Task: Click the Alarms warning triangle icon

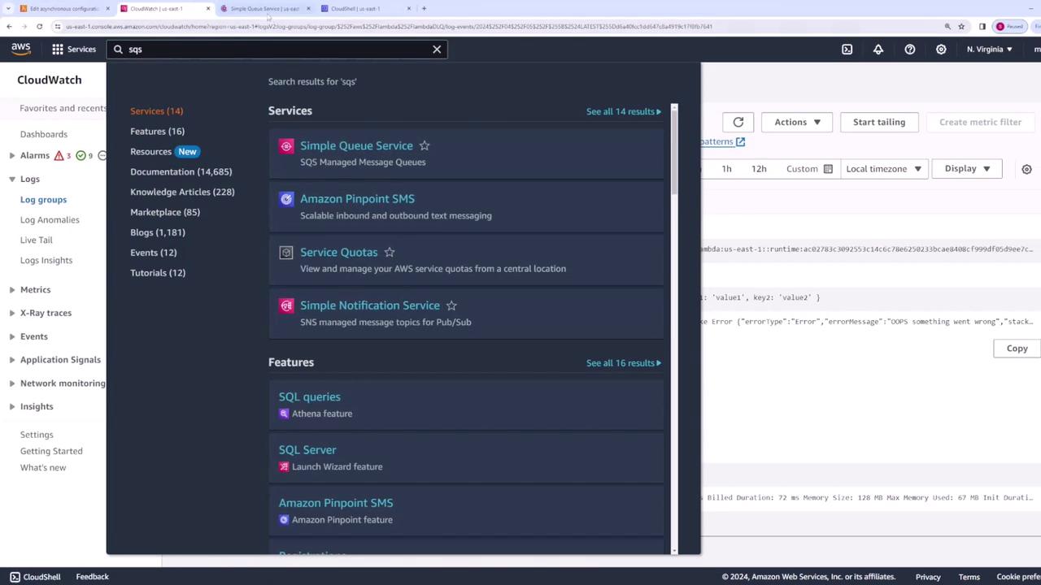Action: [x=59, y=155]
